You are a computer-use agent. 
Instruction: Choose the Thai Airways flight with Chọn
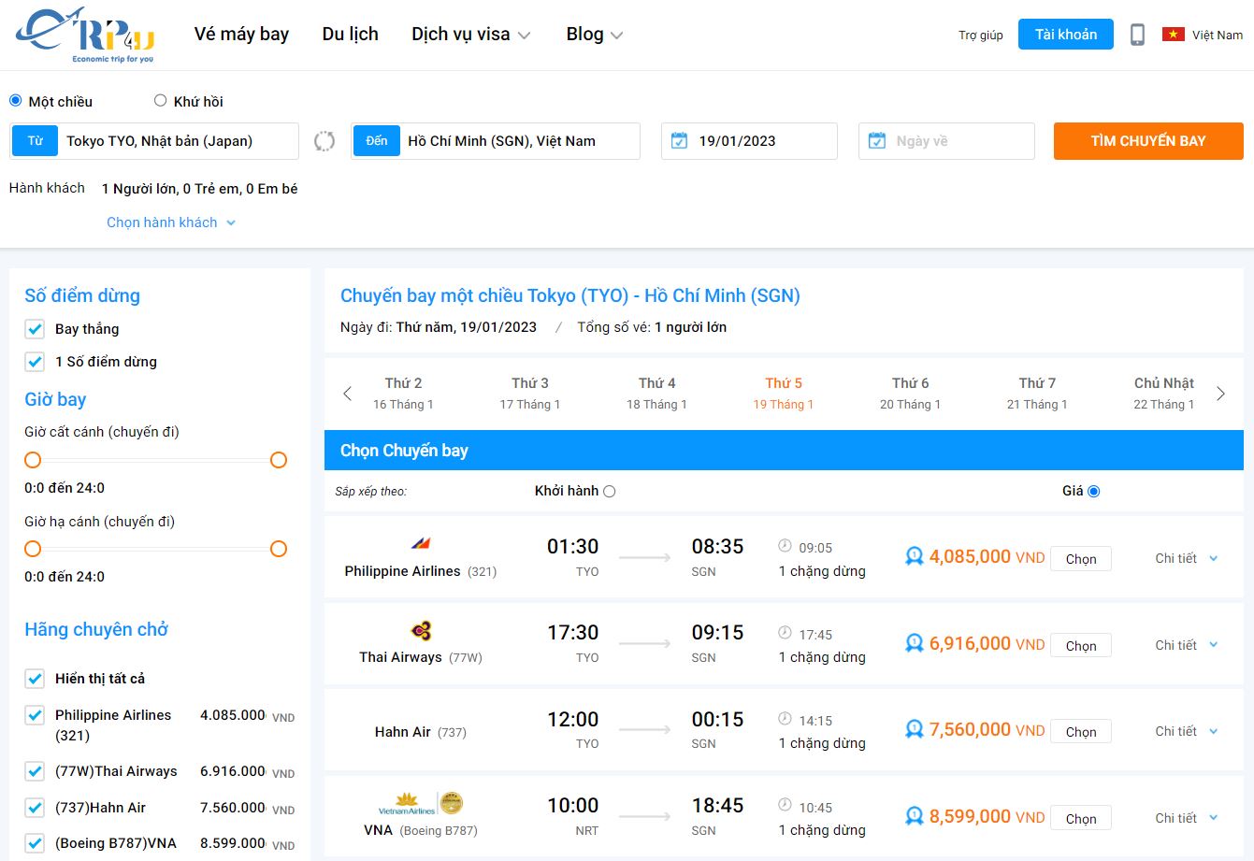(1080, 644)
